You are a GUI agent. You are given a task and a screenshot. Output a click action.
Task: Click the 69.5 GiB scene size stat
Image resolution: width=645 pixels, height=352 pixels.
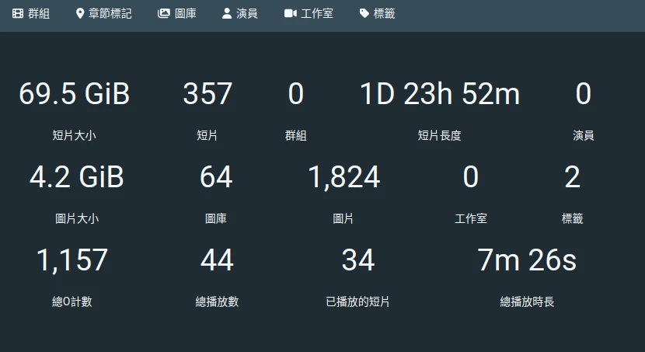click(75, 94)
